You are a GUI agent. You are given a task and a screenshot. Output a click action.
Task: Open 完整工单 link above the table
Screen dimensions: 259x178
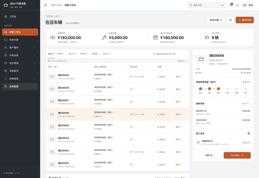tap(182, 61)
